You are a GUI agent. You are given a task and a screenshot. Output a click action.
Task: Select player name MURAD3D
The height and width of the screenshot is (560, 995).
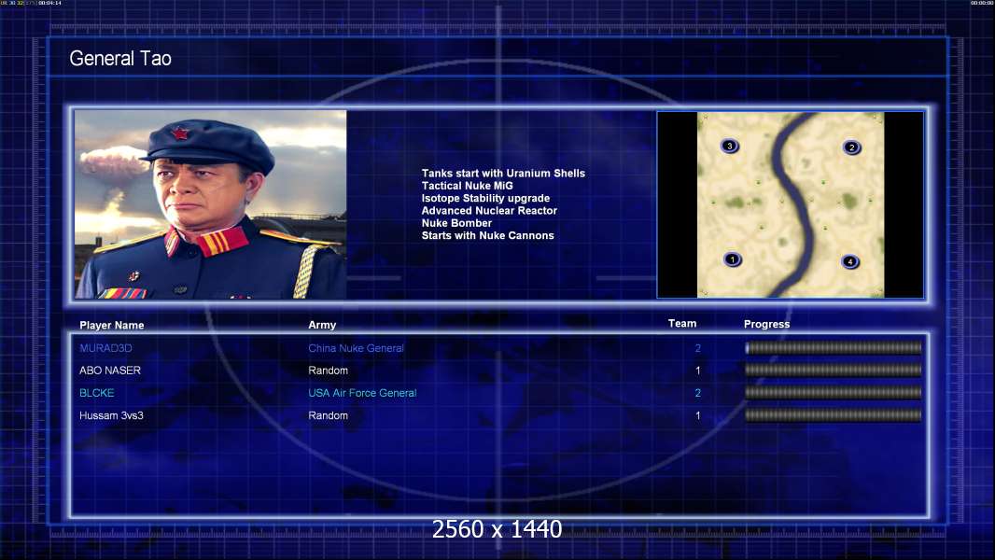coord(106,348)
